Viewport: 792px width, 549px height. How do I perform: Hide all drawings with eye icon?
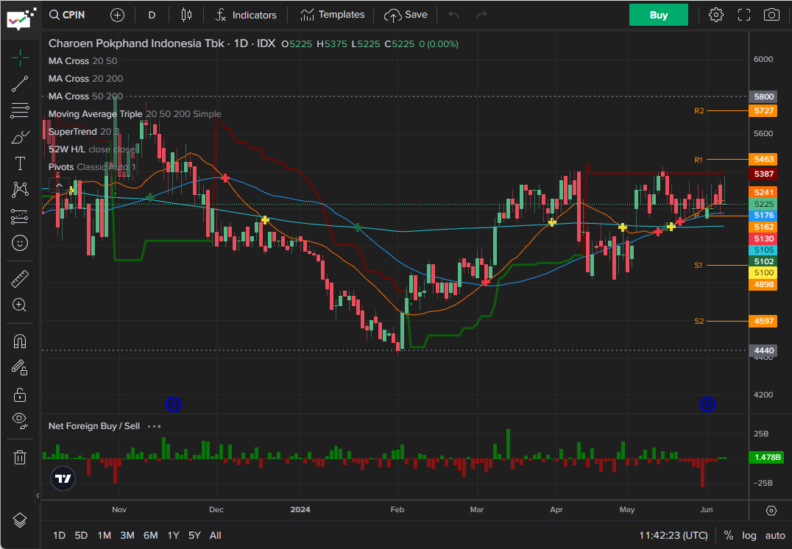click(20, 420)
